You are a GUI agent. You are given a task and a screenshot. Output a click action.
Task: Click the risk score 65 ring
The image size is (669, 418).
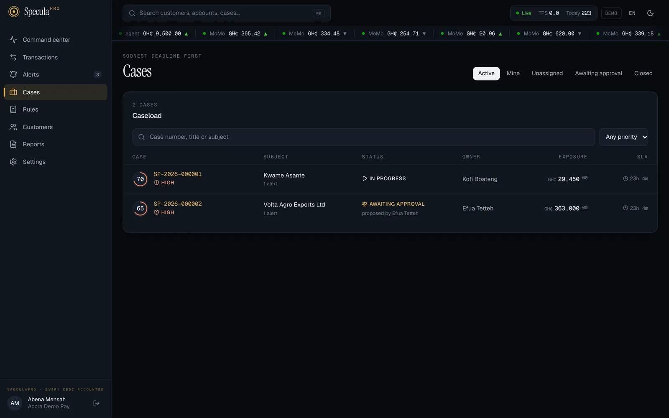[x=140, y=208]
